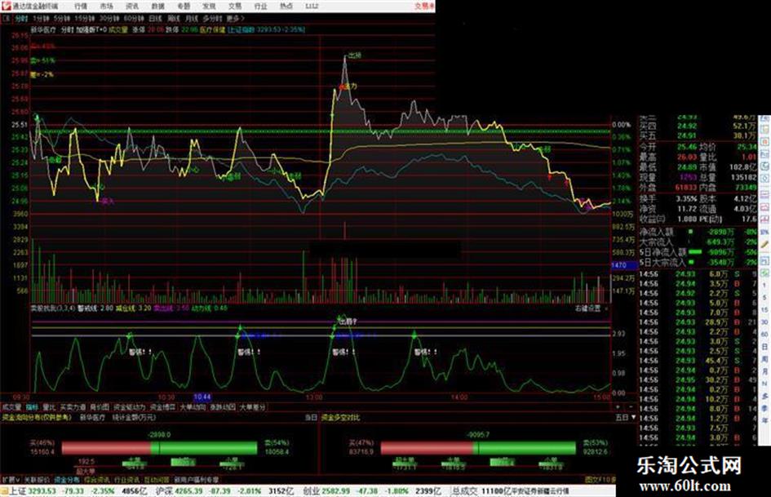The height and width of the screenshot is (497, 771).
Task: Click the small icon left of 分时 tab
Action: coord(7,18)
